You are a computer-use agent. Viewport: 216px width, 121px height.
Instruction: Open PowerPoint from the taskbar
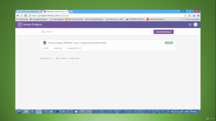point(88,112)
